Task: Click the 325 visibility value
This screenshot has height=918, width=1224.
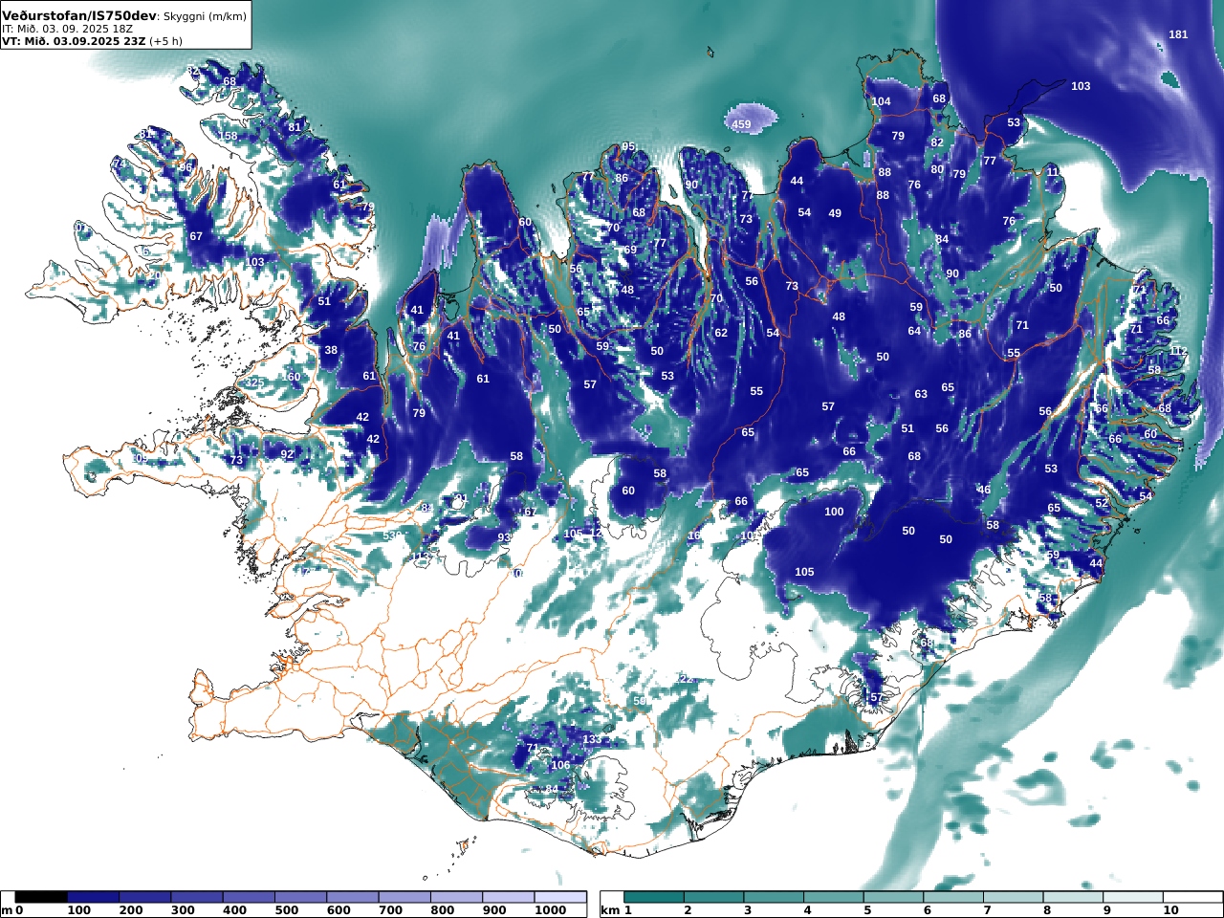Action: (254, 383)
